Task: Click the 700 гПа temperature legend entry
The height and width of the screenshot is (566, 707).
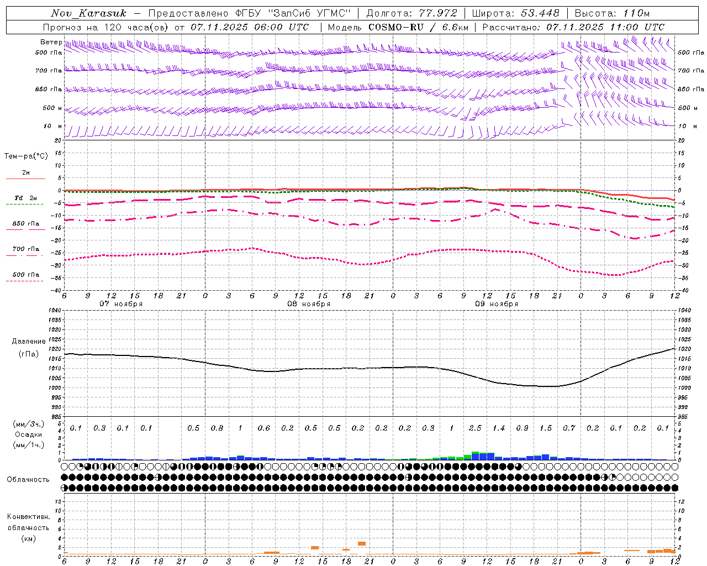Action: point(26,249)
